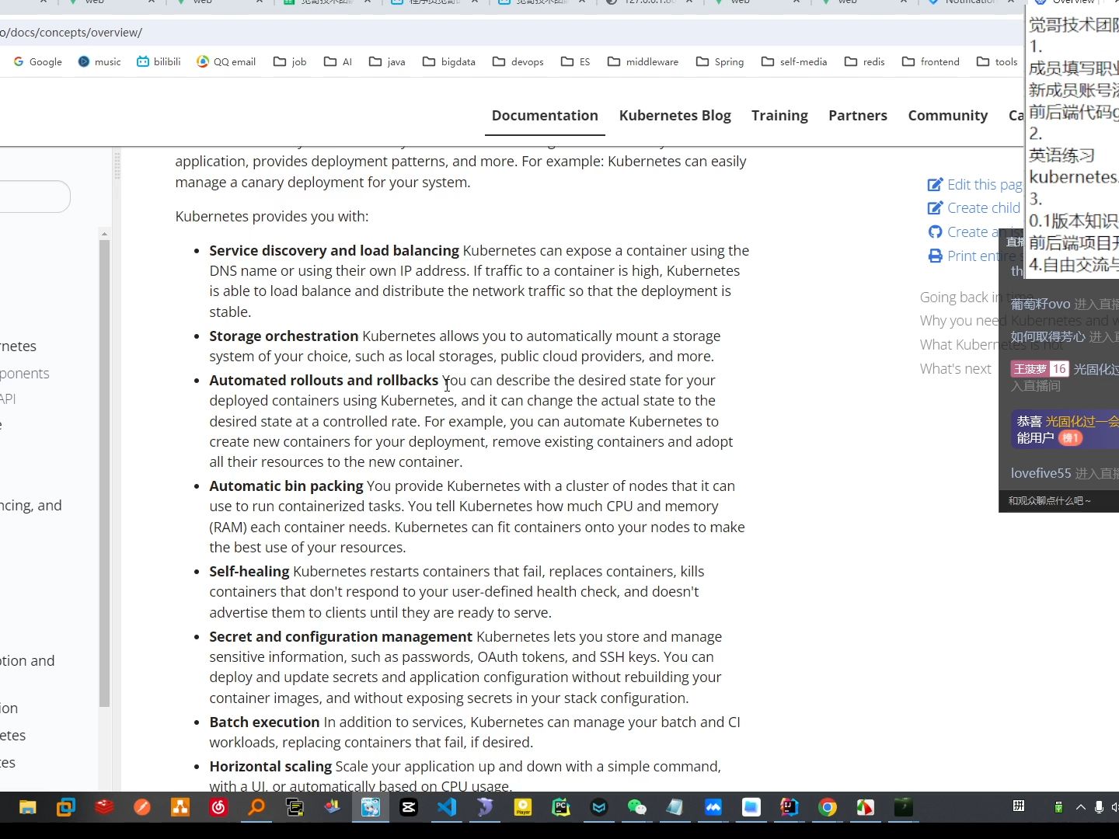Expand the bigdata bookmarks folder
1119x839 pixels.
449,61
